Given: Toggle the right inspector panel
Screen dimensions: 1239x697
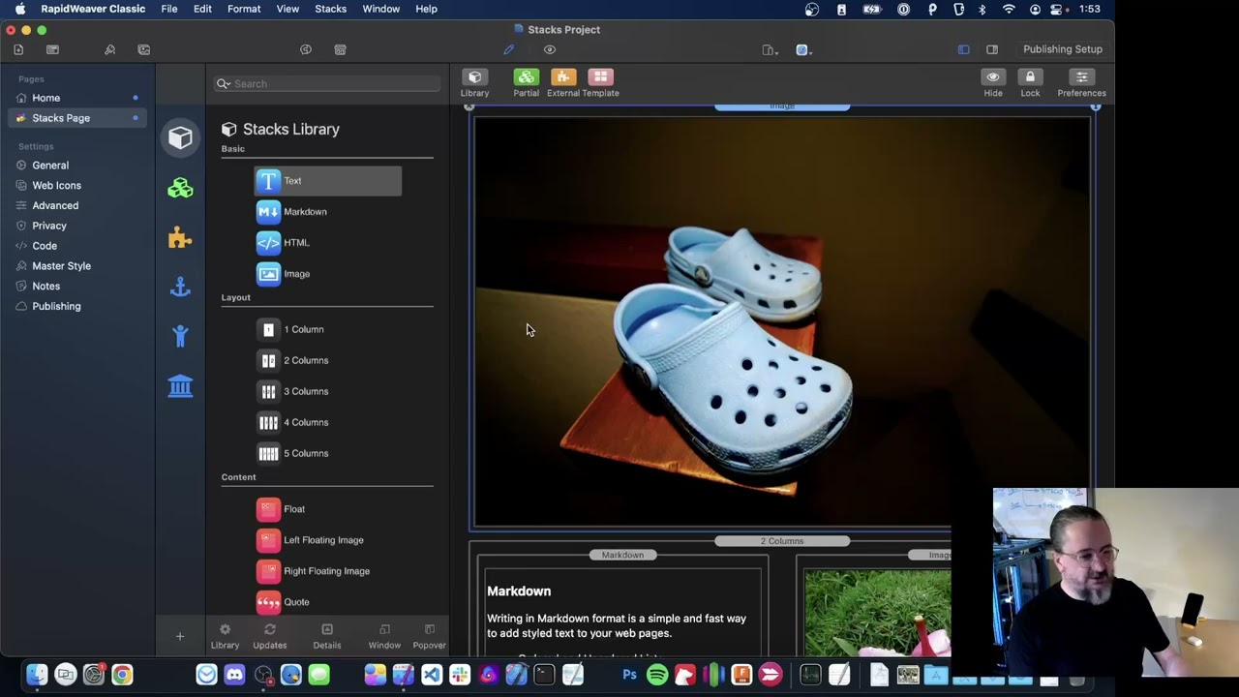Looking at the screenshot, I should click(x=992, y=49).
